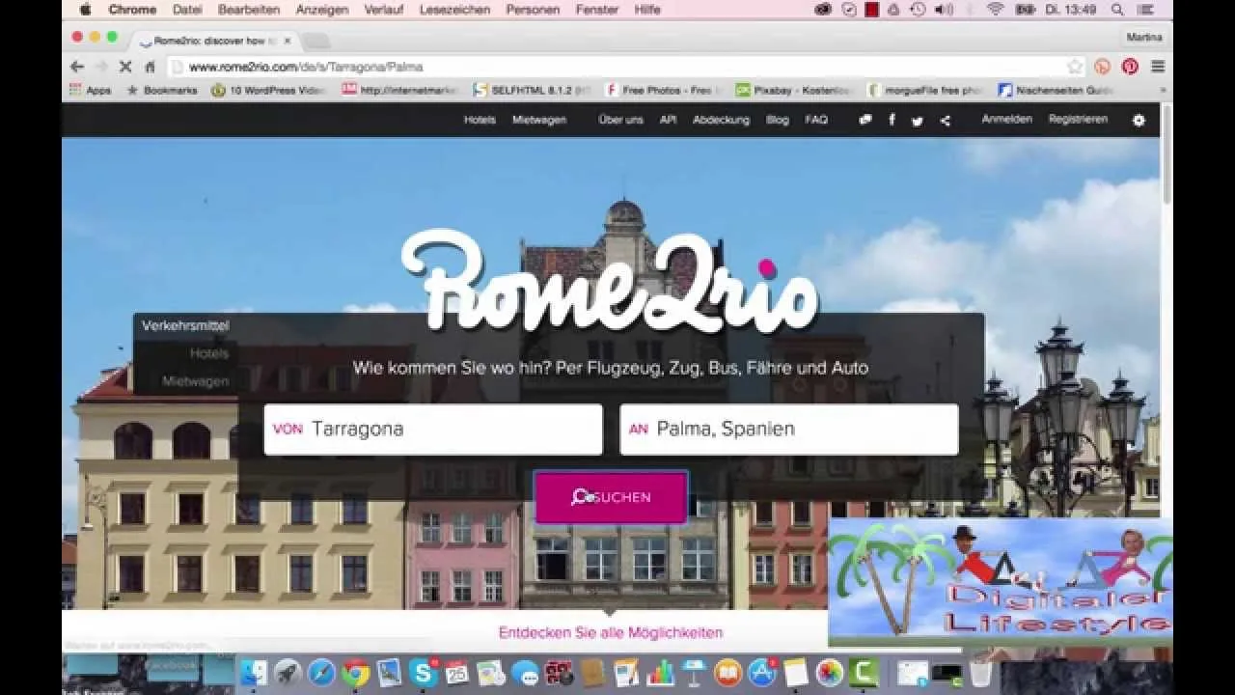The image size is (1235, 695).
Task: Click the magenta SUCHEN search button
Action: pyautogui.click(x=611, y=497)
